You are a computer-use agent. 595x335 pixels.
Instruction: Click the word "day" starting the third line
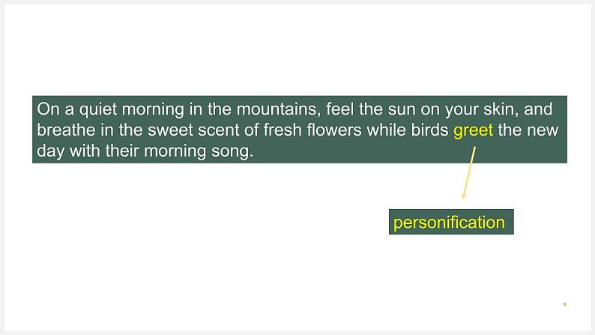point(50,151)
